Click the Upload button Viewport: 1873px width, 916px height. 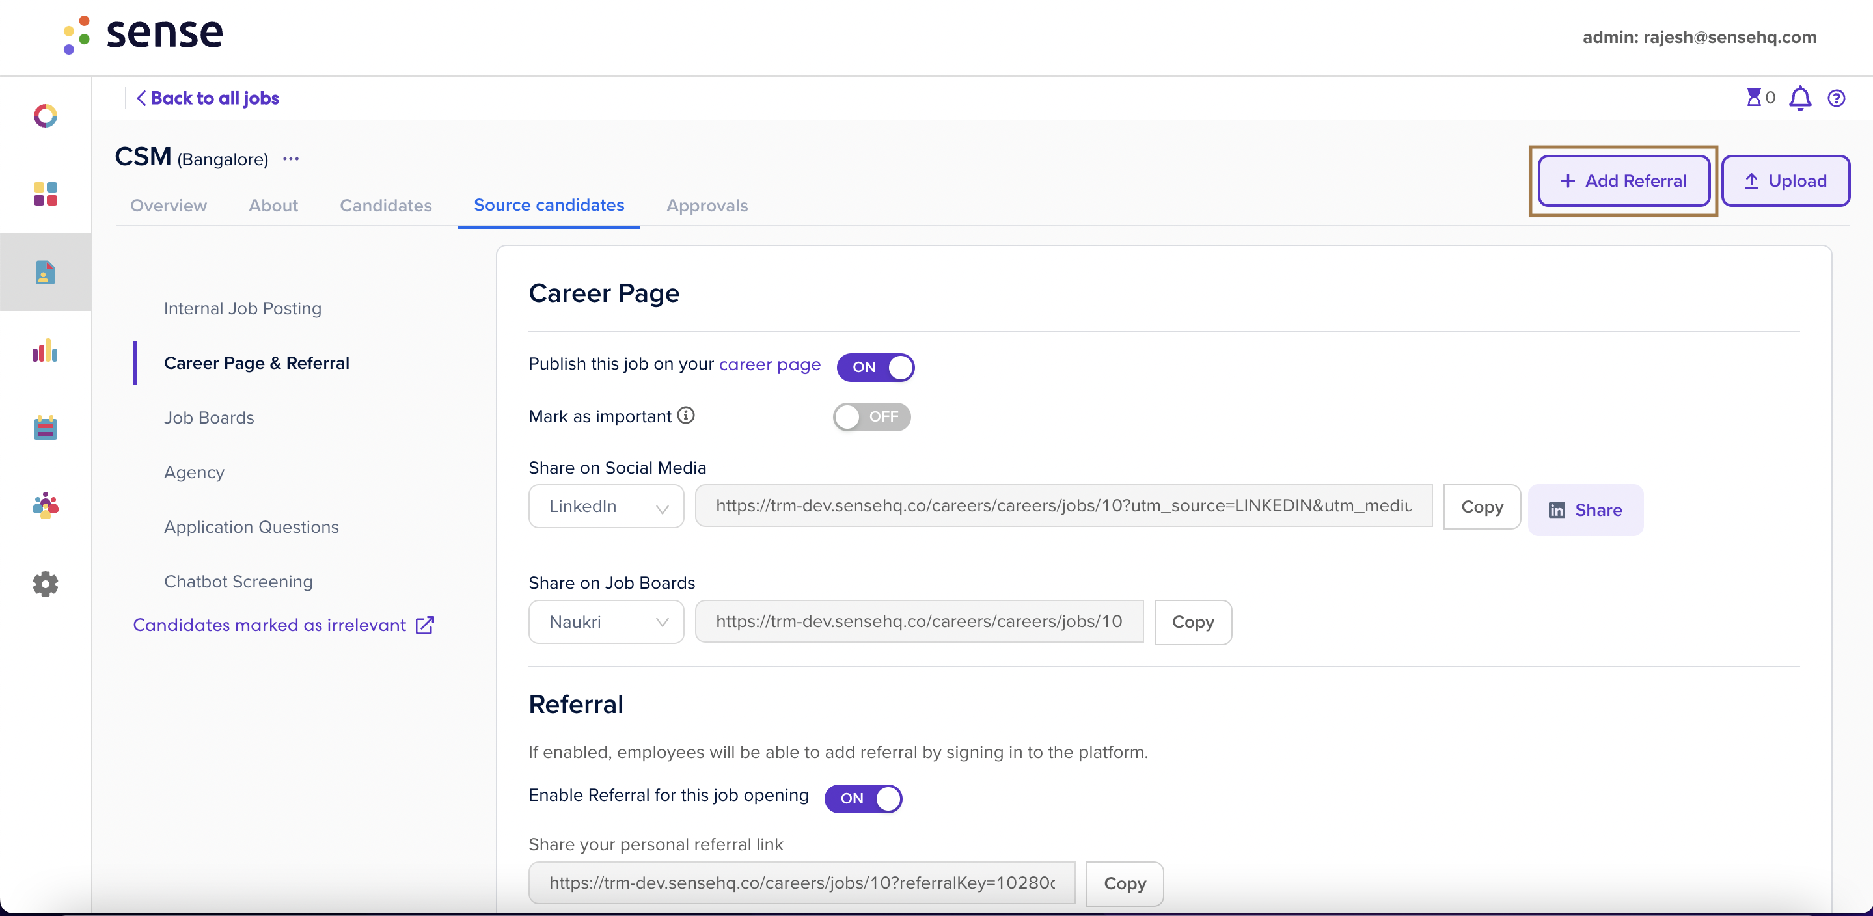pyautogui.click(x=1785, y=181)
